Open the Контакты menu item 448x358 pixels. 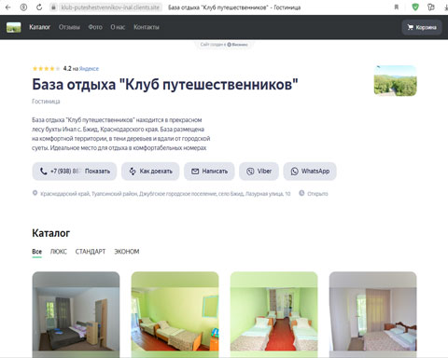pyautogui.click(x=147, y=27)
